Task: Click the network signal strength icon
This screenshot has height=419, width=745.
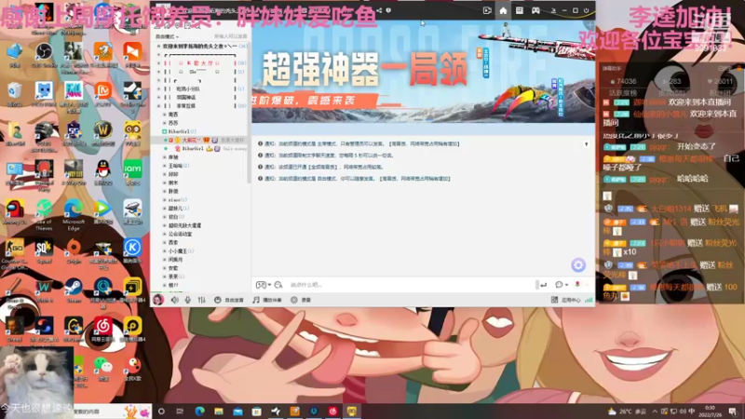Action: coord(589,300)
